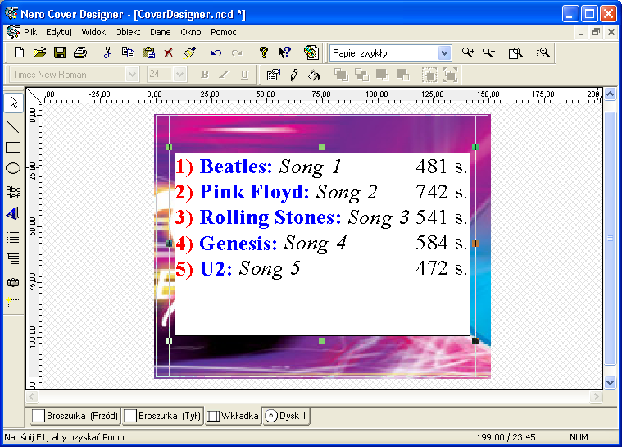Copy the selected object
622x447 pixels.
tap(128, 52)
